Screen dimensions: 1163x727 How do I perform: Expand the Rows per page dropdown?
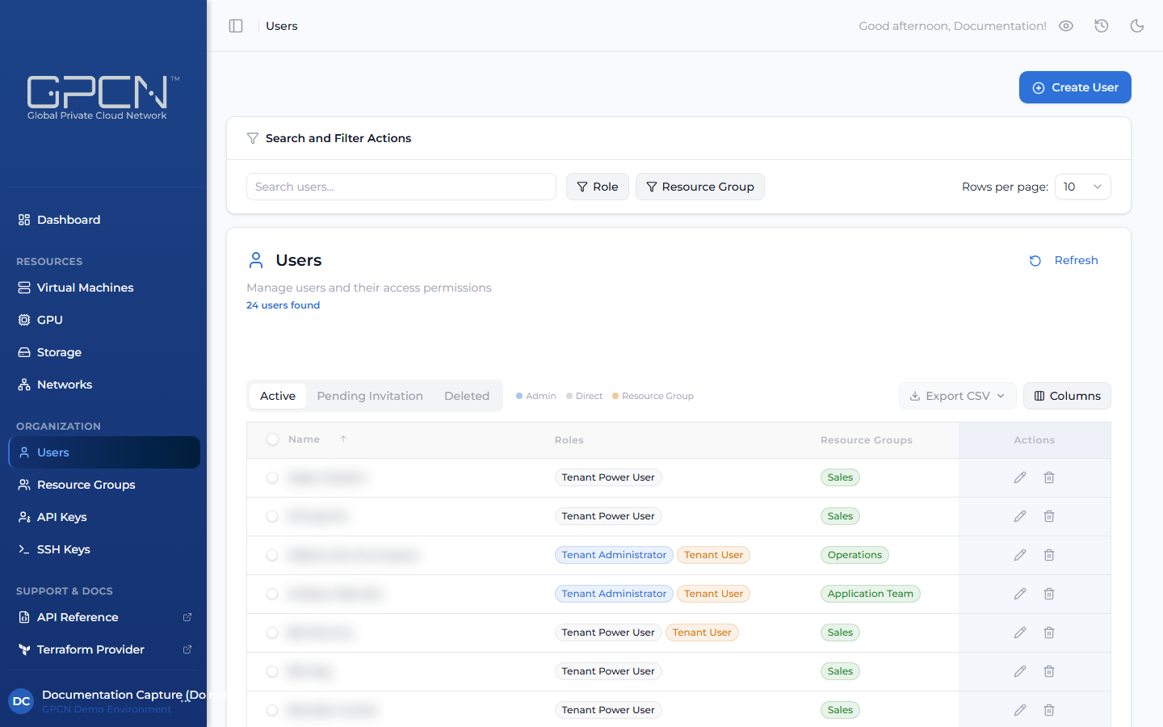coord(1083,187)
